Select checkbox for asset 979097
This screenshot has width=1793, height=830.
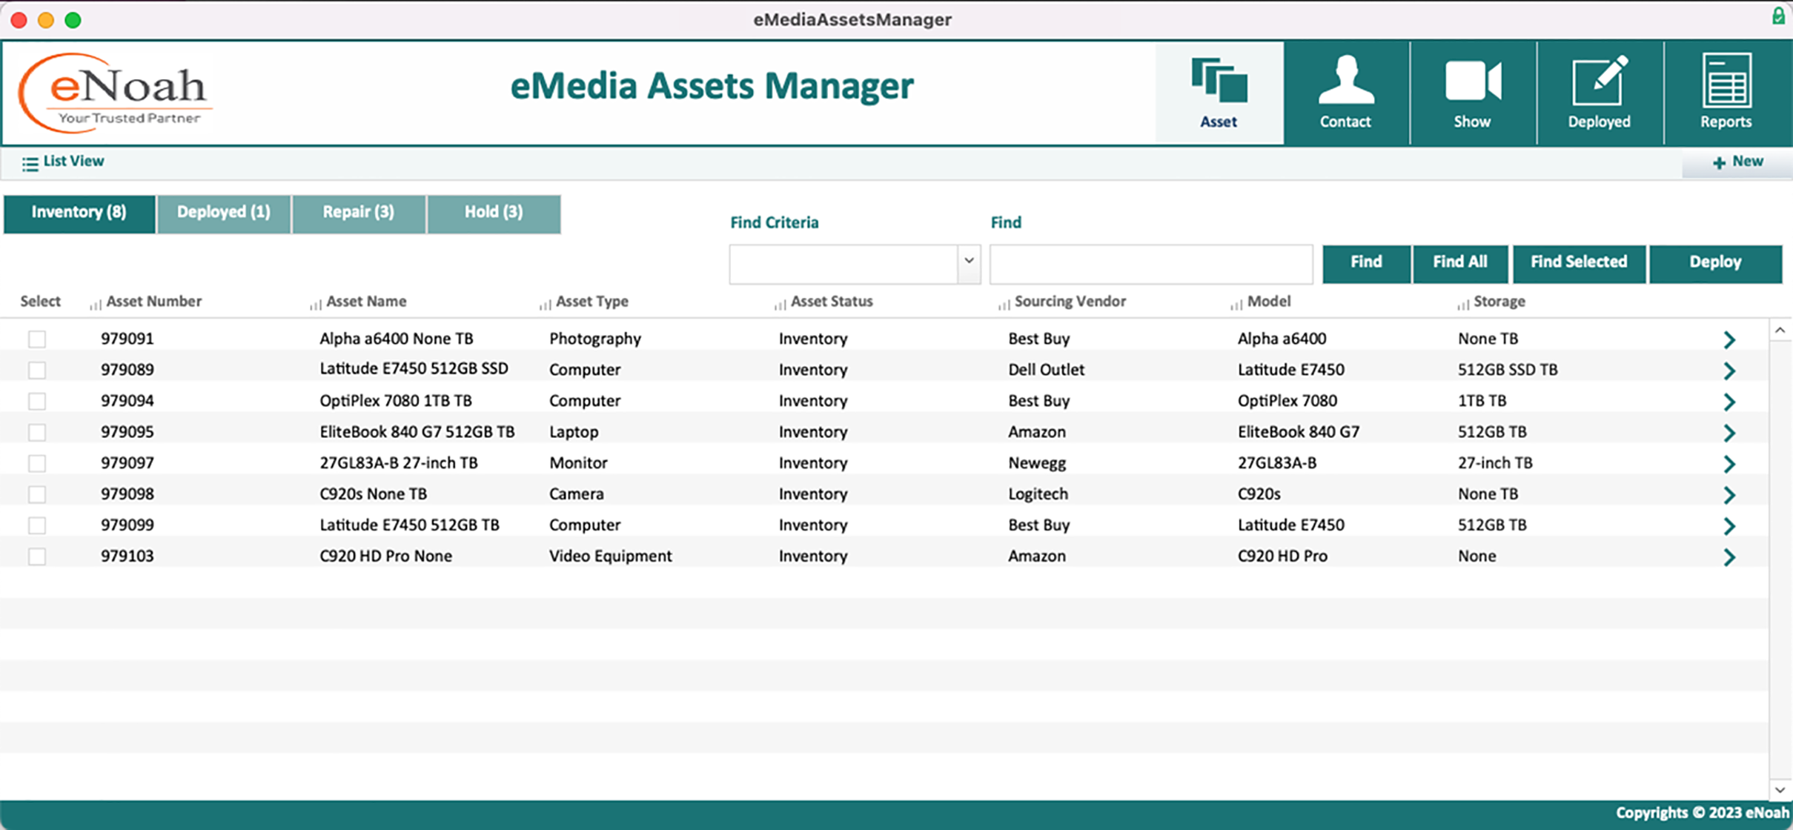(x=37, y=464)
